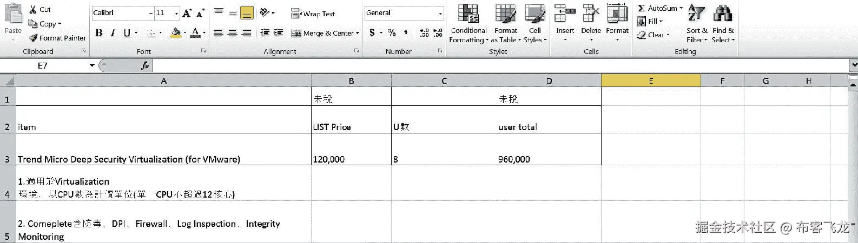Open the underline style dropdown arrow
The width and height of the screenshot is (858, 243).
pyautogui.click(x=136, y=33)
